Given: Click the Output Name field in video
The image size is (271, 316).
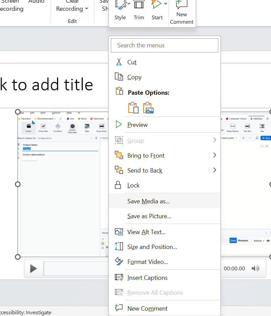Looking at the screenshot, I should 60,149.
